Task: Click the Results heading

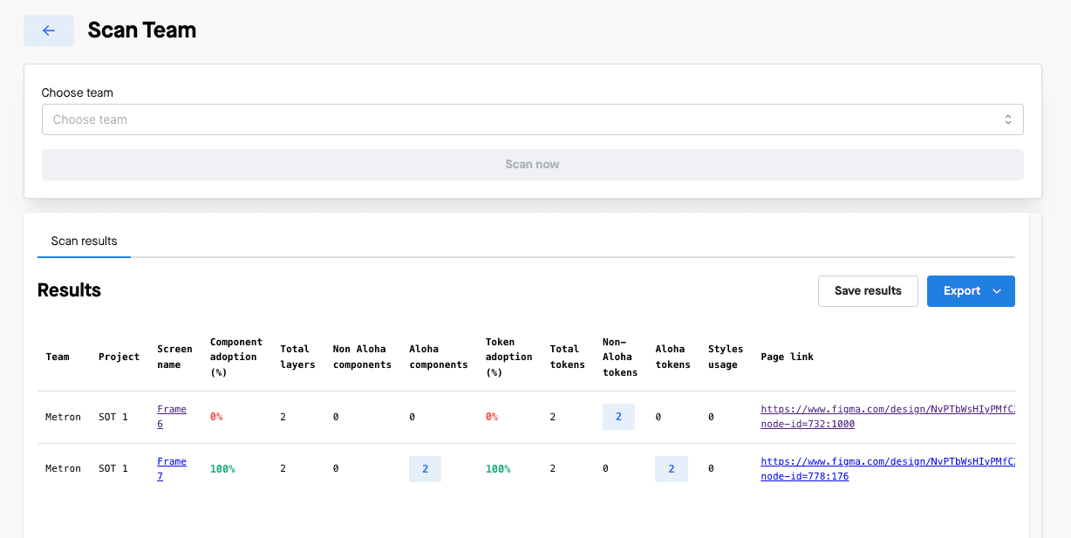Action: tap(69, 290)
